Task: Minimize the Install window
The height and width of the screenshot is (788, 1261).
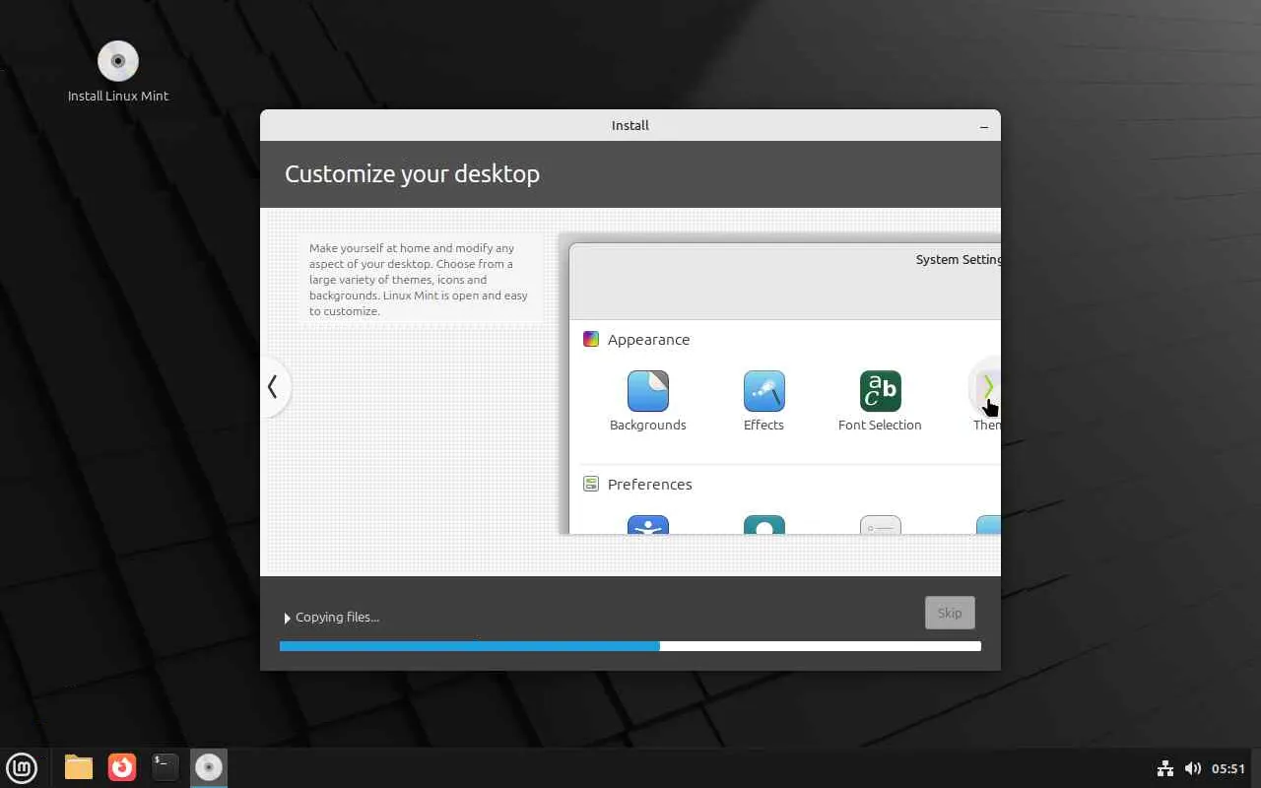Action: 984,126
